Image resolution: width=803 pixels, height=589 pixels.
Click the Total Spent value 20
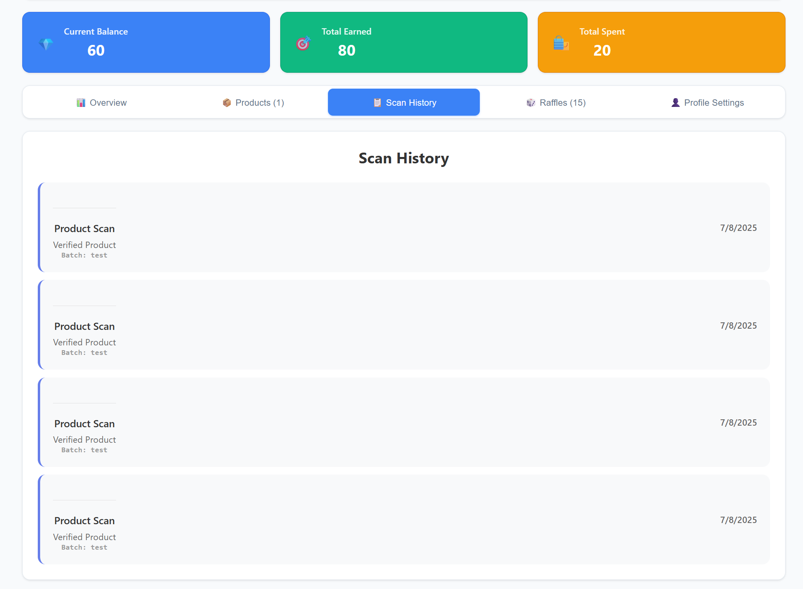coord(602,50)
